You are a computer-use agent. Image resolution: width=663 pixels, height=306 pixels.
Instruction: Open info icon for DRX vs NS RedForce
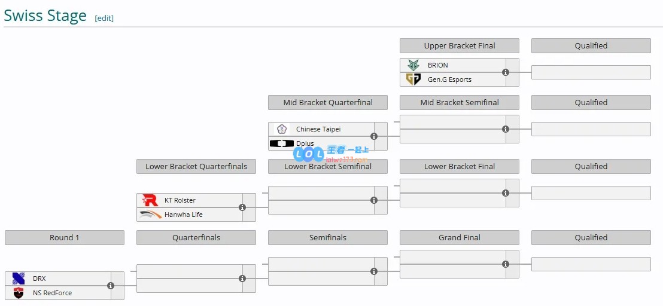click(x=111, y=286)
